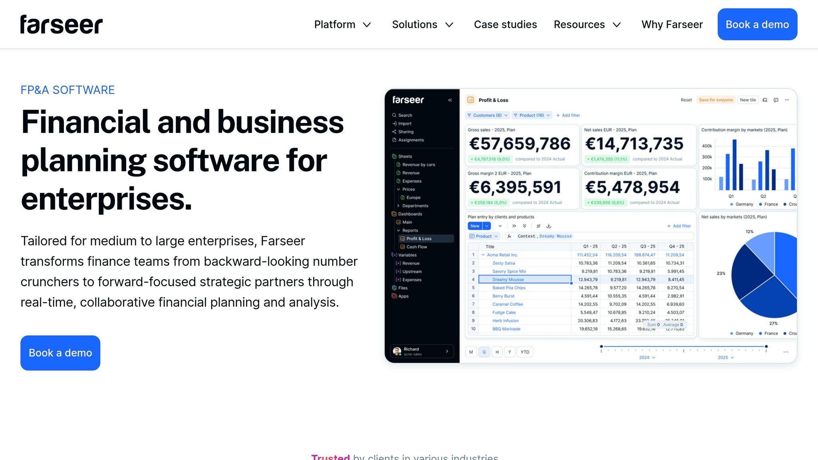This screenshot has width=818, height=460.
Task: Click the Variables bracket icon in the sidebar
Action: [394, 255]
